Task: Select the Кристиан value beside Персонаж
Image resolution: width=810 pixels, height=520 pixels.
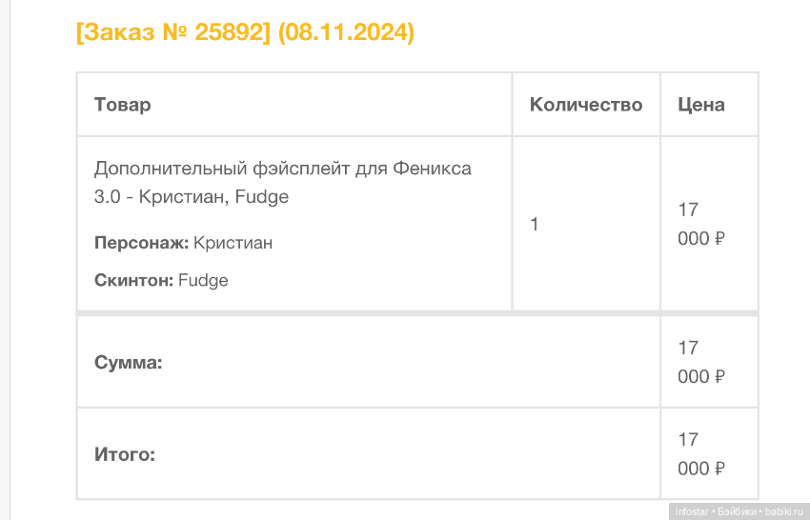Action: pyautogui.click(x=233, y=243)
